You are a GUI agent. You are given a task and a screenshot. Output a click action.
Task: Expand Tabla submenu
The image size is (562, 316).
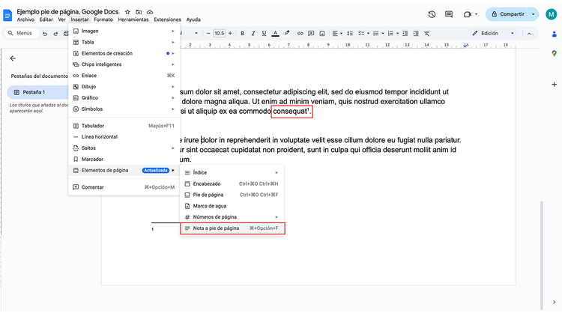tap(124, 42)
